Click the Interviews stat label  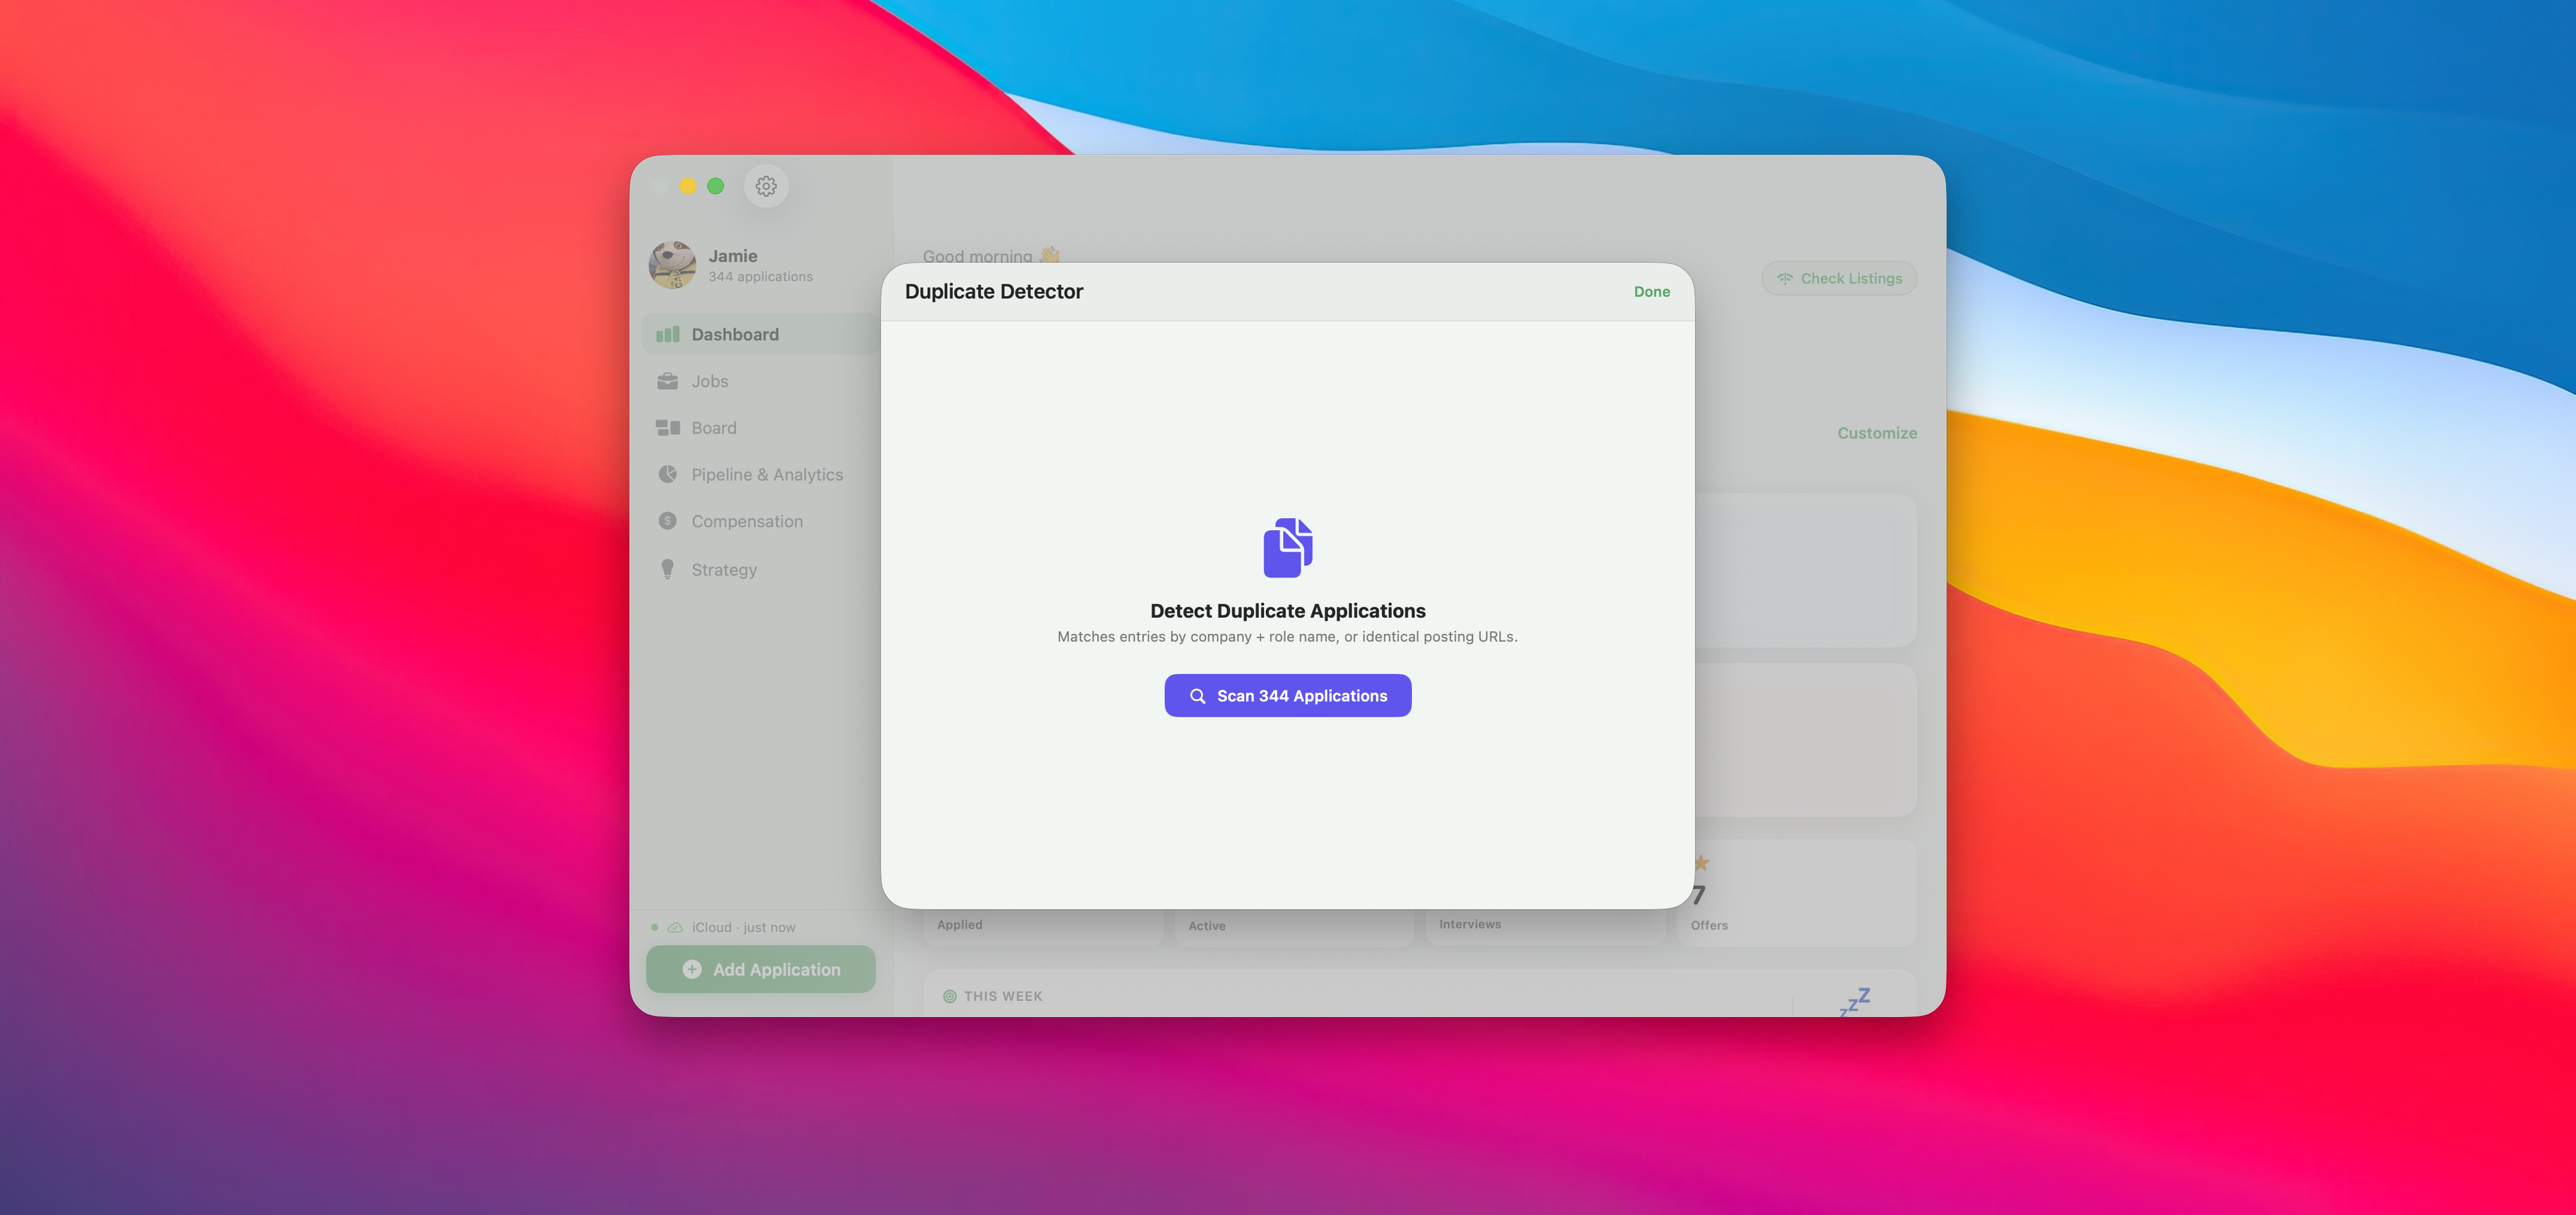click(x=1469, y=924)
